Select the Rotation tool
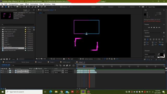 coord(15,7)
